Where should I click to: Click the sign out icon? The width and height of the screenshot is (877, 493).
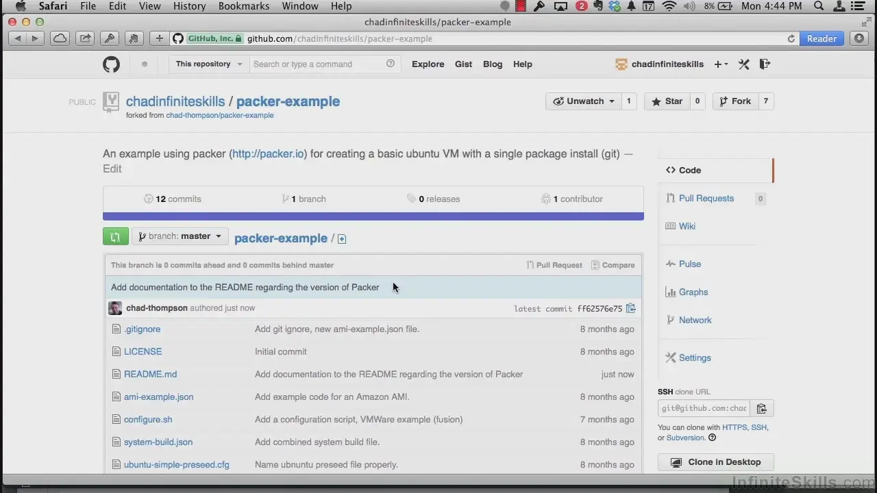pos(765,64)
